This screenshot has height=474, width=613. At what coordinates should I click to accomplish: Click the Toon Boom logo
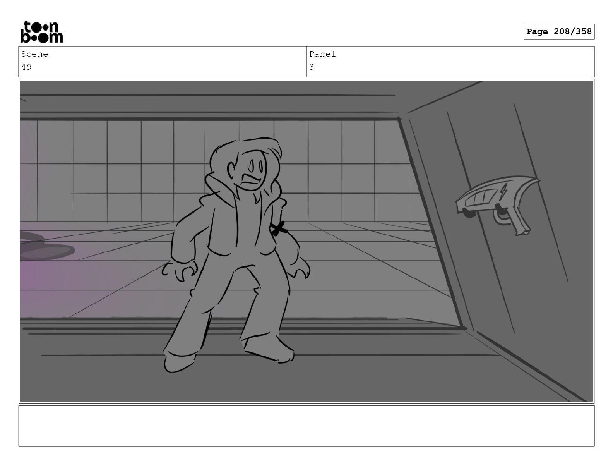tap(41, 32)
